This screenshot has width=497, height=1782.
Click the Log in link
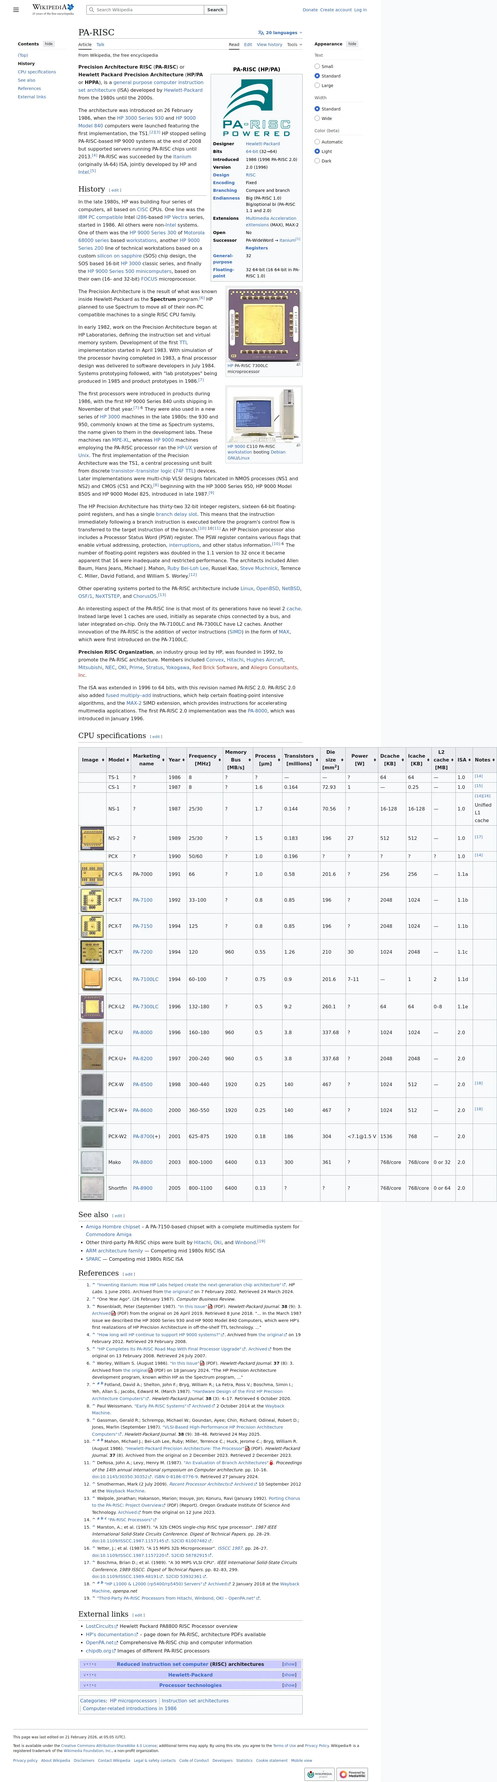click(x=361, y=10)
